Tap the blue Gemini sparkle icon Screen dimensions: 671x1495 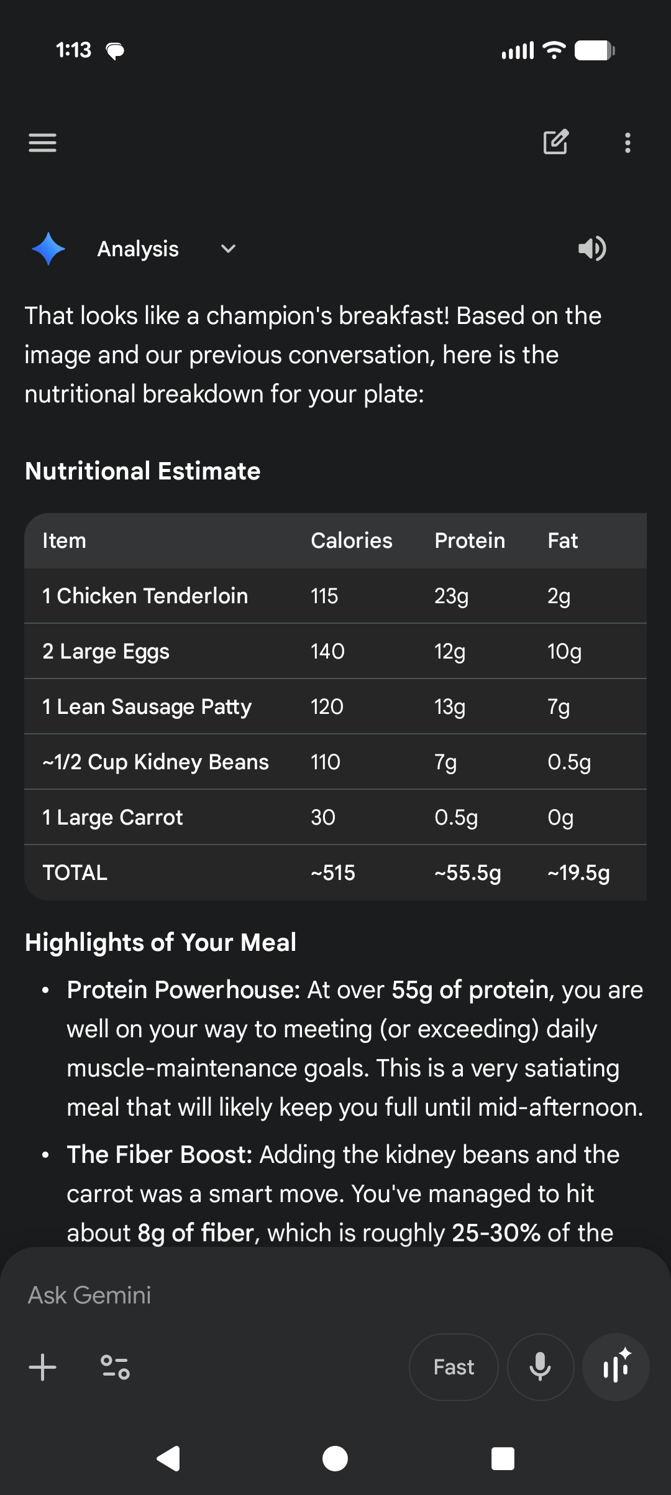tap(48, 249)
